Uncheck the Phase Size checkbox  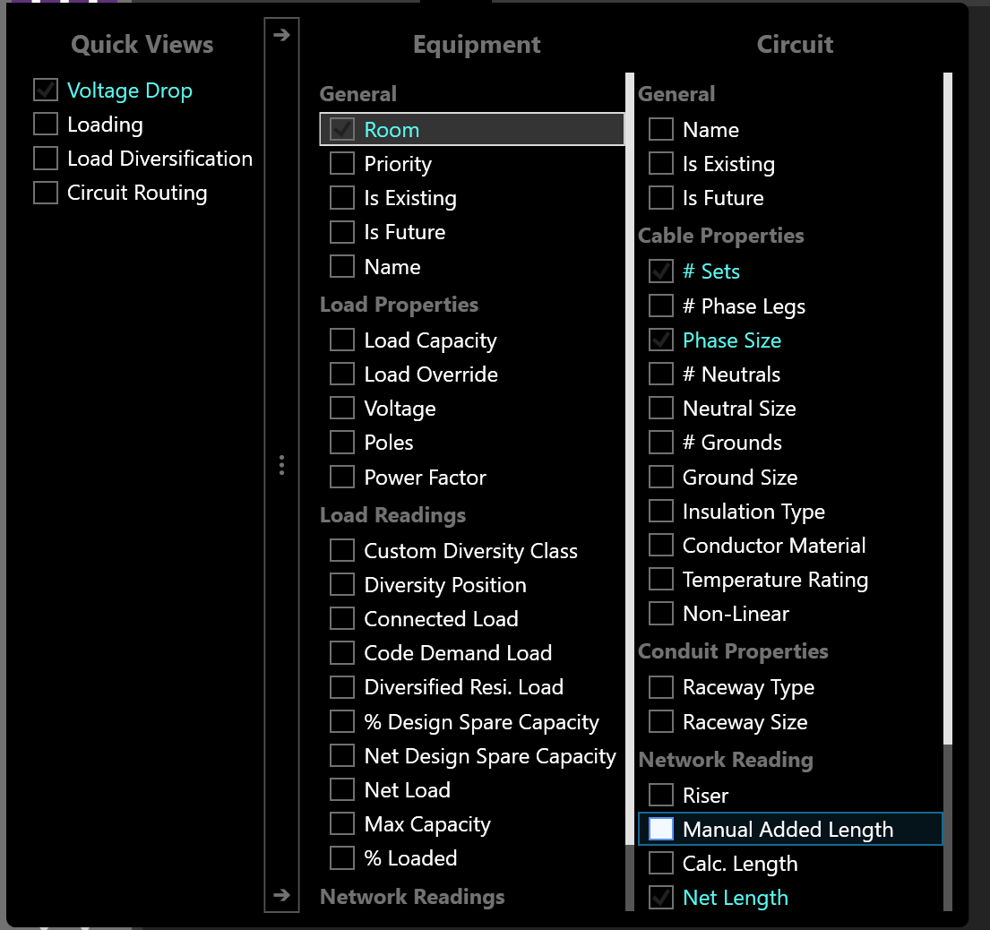click(661, 340)
